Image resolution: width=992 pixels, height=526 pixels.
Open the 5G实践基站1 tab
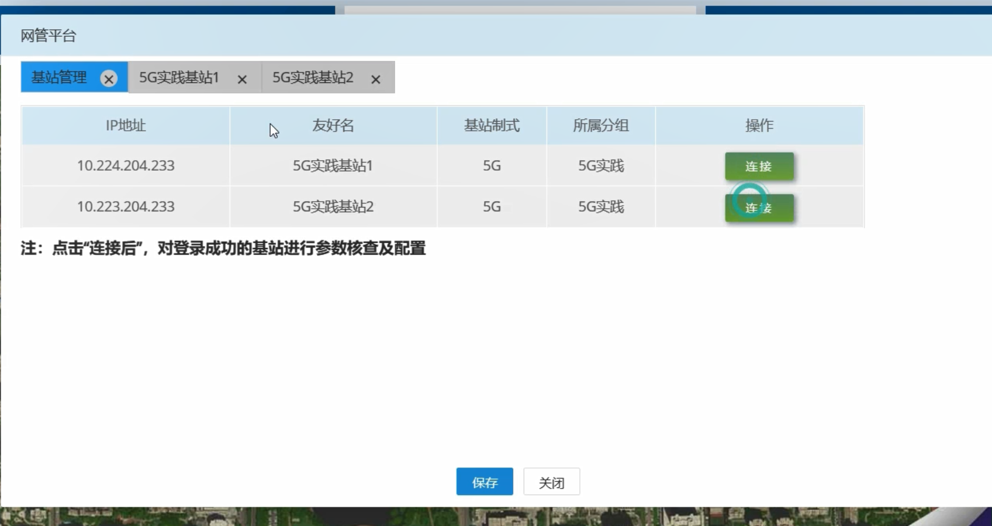(x=179, y=77)
